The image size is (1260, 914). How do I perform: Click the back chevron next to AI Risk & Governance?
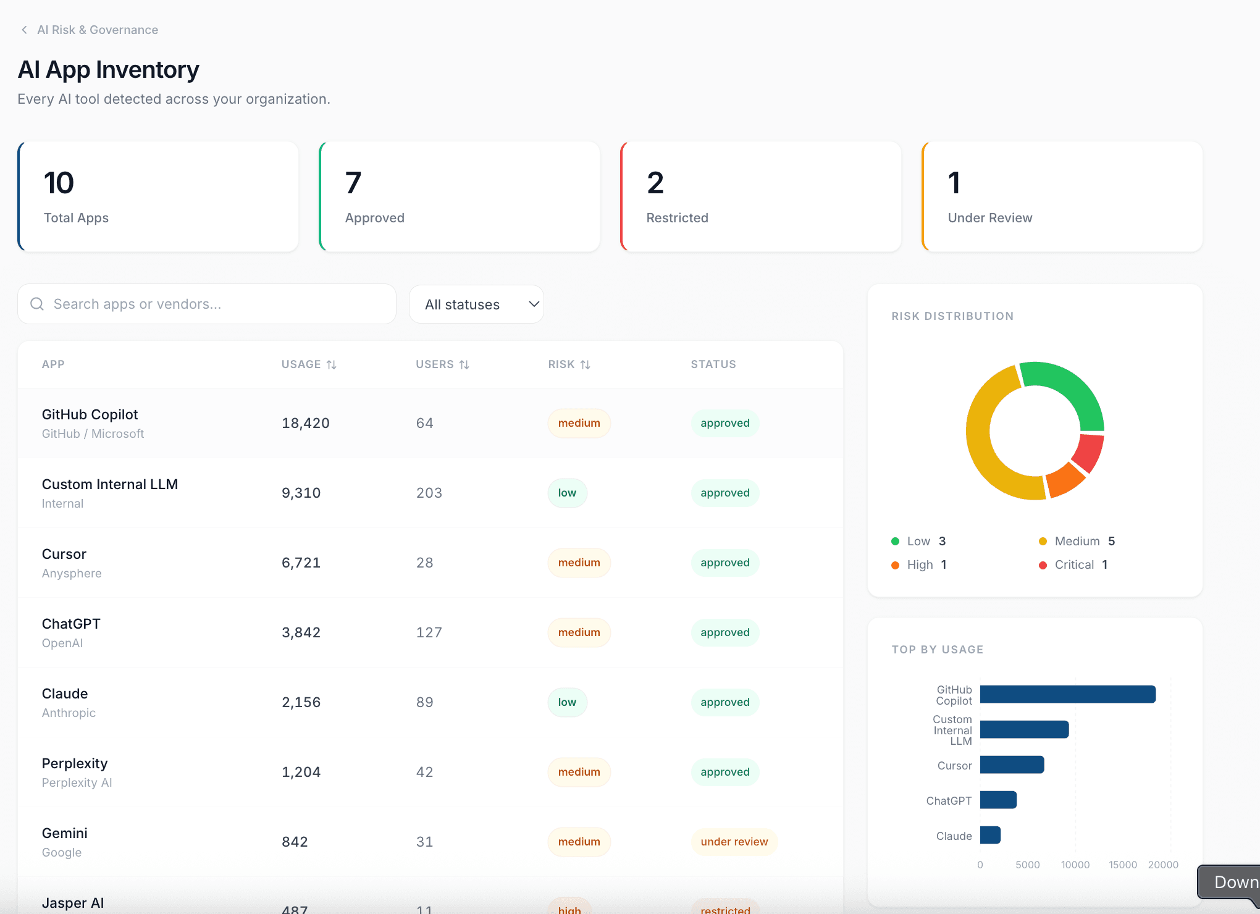click(23, 29)
